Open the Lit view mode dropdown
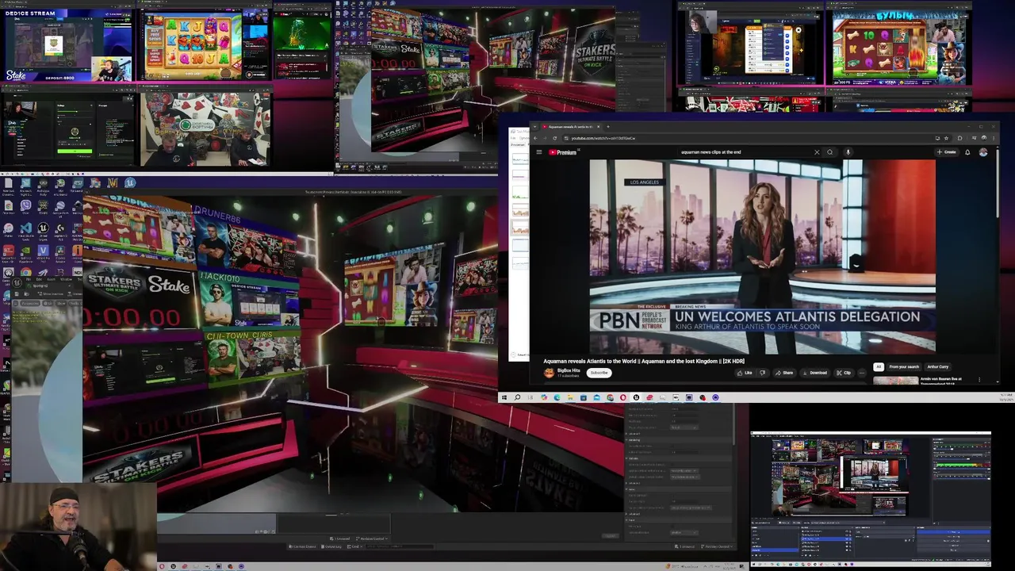This screenshot has width=1015, height=571. click(x=48, y=304)
